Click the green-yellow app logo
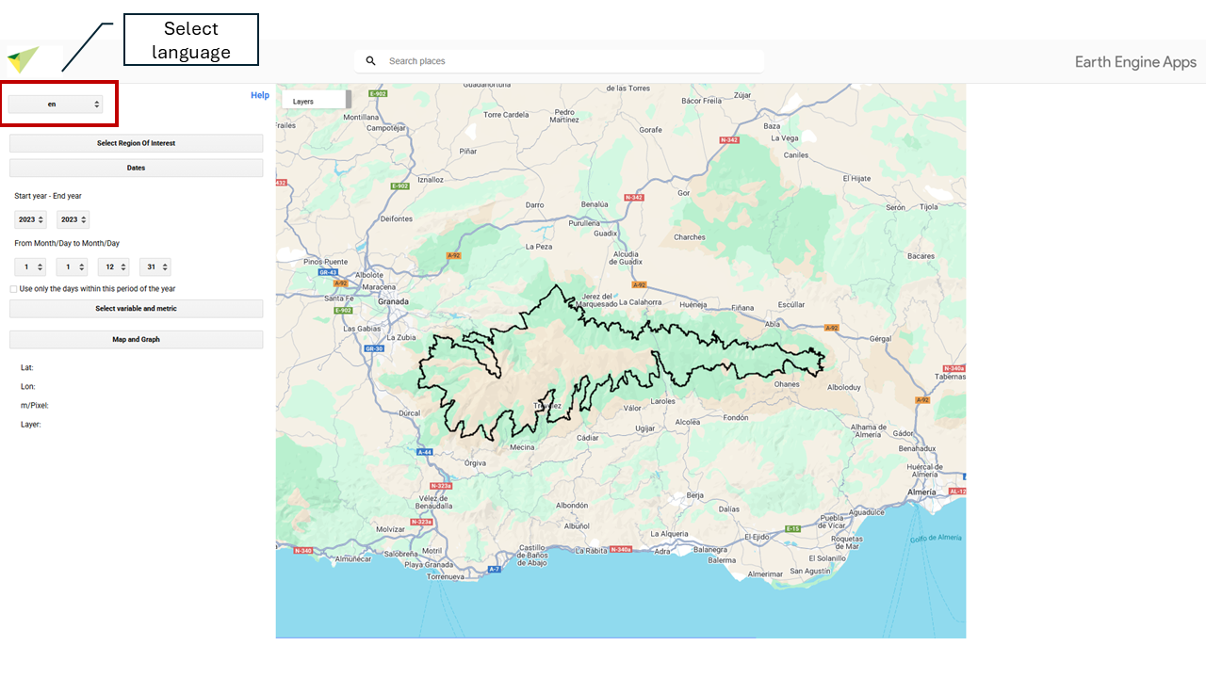Screen dimensions: 1206x678 coord(23,60)
